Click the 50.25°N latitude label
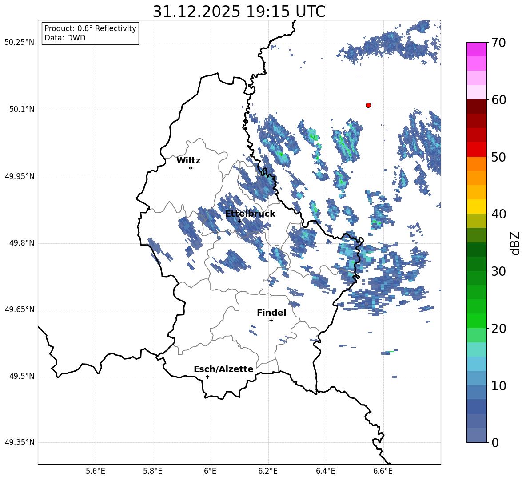Image resolution: width=526 pixels, height=480 pixels. point(20,43)
